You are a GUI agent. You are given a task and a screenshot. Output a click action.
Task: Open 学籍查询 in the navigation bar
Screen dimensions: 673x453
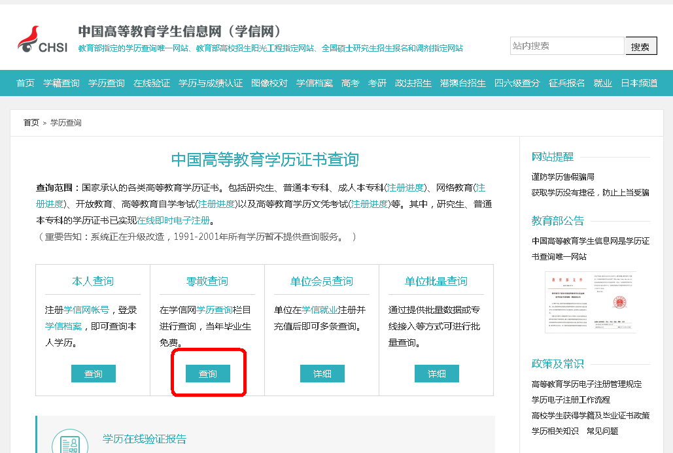[x=61, y=83]
